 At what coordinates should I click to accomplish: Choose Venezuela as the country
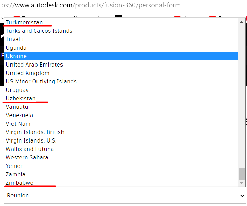point(19,115)
